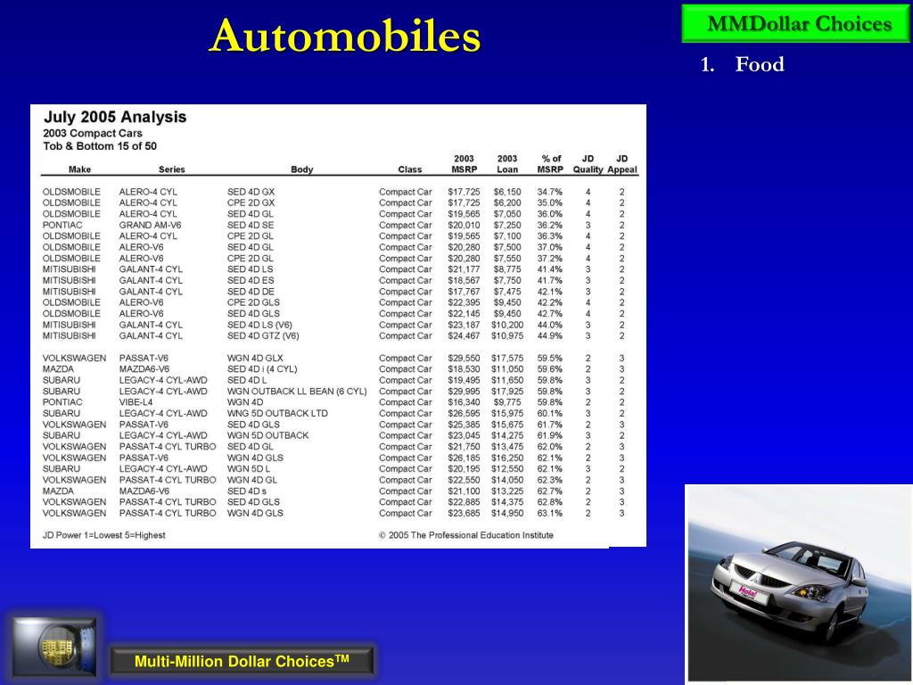Click the $17,575 loan value

507,359
